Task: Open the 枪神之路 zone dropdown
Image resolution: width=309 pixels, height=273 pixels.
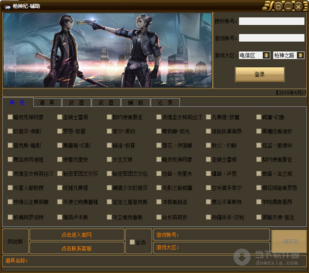Action: pyautogui.click(x=300, y=56)
